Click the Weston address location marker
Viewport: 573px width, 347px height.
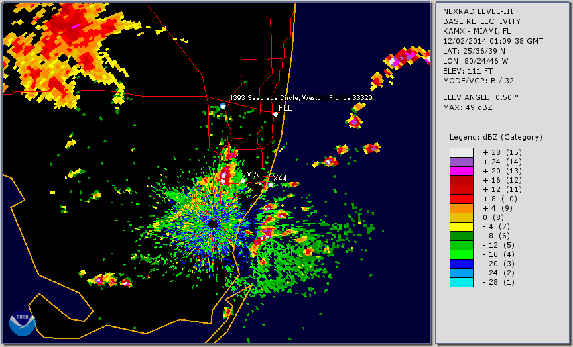coord(223,106)
